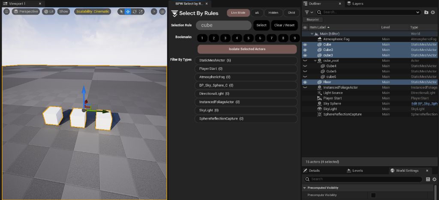Open the Edit BP_Sky_Sph link
439x200 pixels.
pyautogui.click(x=424, y=104)
